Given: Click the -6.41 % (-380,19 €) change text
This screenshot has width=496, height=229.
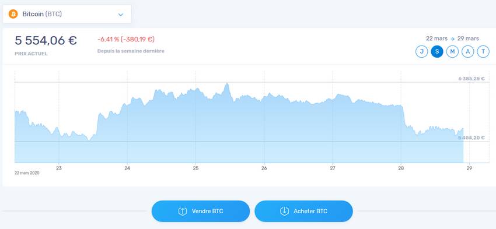Looking at the screenshot, I should [126, 40].
